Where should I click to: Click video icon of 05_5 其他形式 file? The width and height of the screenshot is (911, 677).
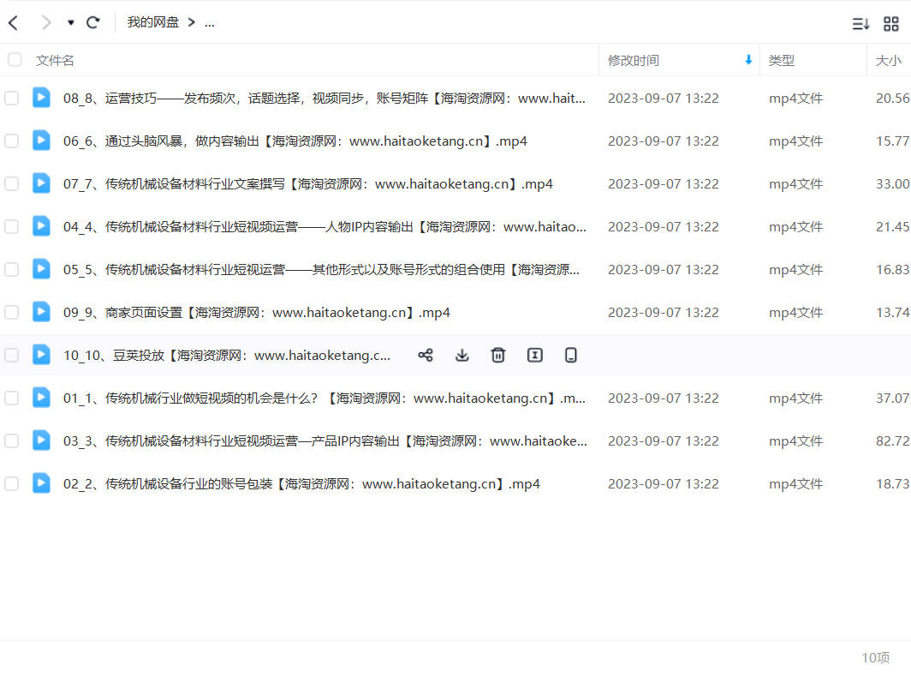(41, 269)
